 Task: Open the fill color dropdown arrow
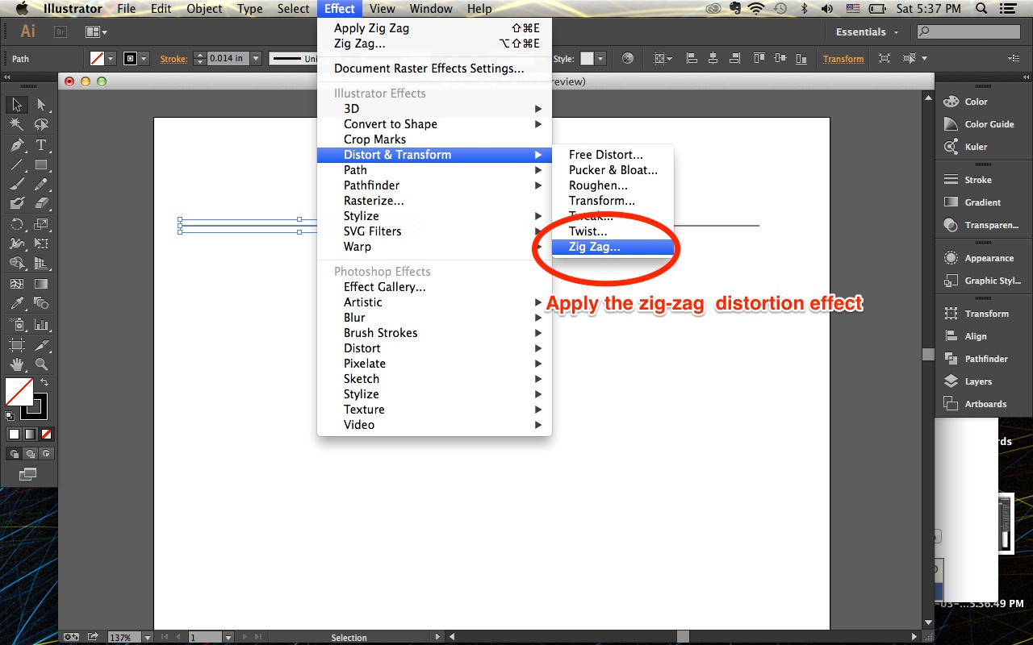point(111,59)
